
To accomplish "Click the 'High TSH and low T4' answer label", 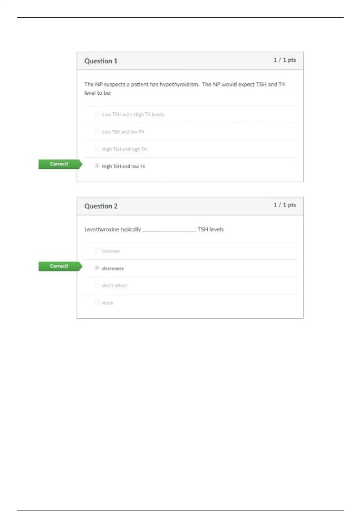I will point(123,166).
